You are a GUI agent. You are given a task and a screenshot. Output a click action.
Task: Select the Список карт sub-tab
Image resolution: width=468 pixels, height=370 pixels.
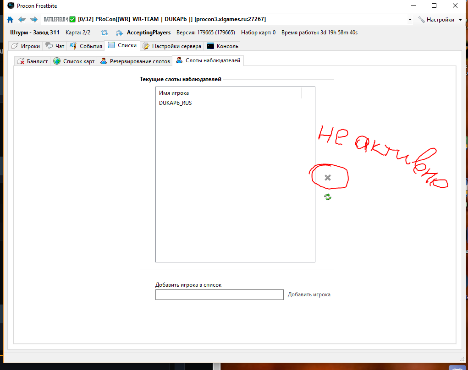74,61
